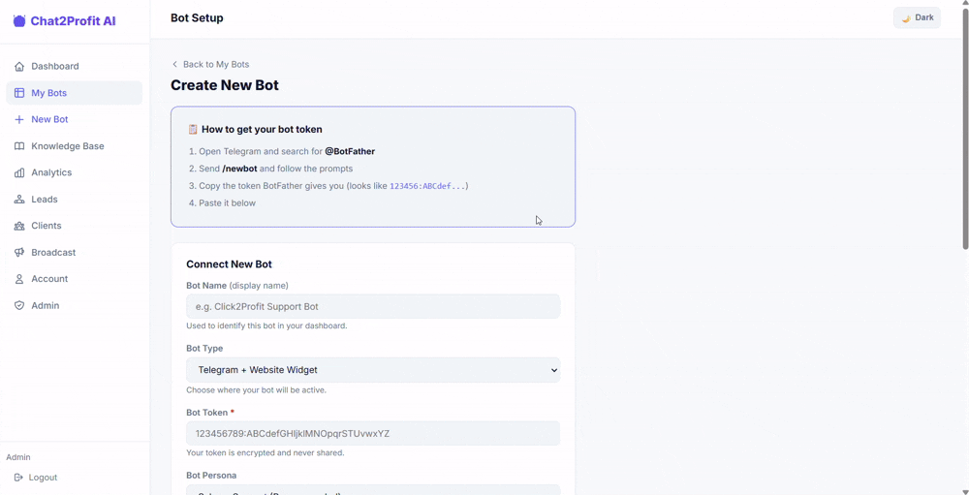Click the "Bot Type" field label

click(x=204, y=348)
